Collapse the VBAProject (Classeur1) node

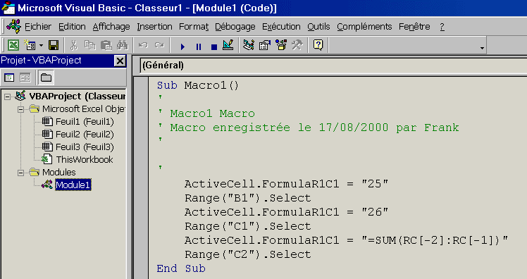click(7, 97)
